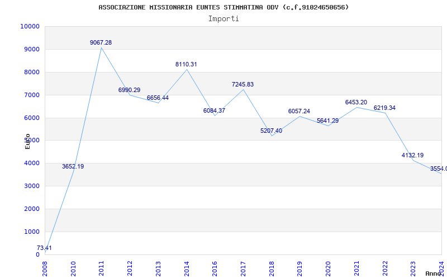This screenshot has height=279, width=447.
Task: Click the x-axis year 2021
Action: 356,268
